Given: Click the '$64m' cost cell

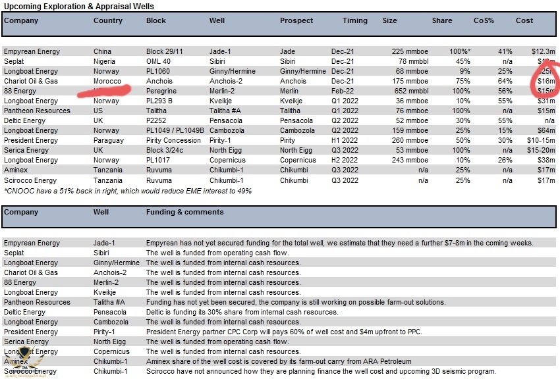Looking at the screenshot, I should pos(546,130).
